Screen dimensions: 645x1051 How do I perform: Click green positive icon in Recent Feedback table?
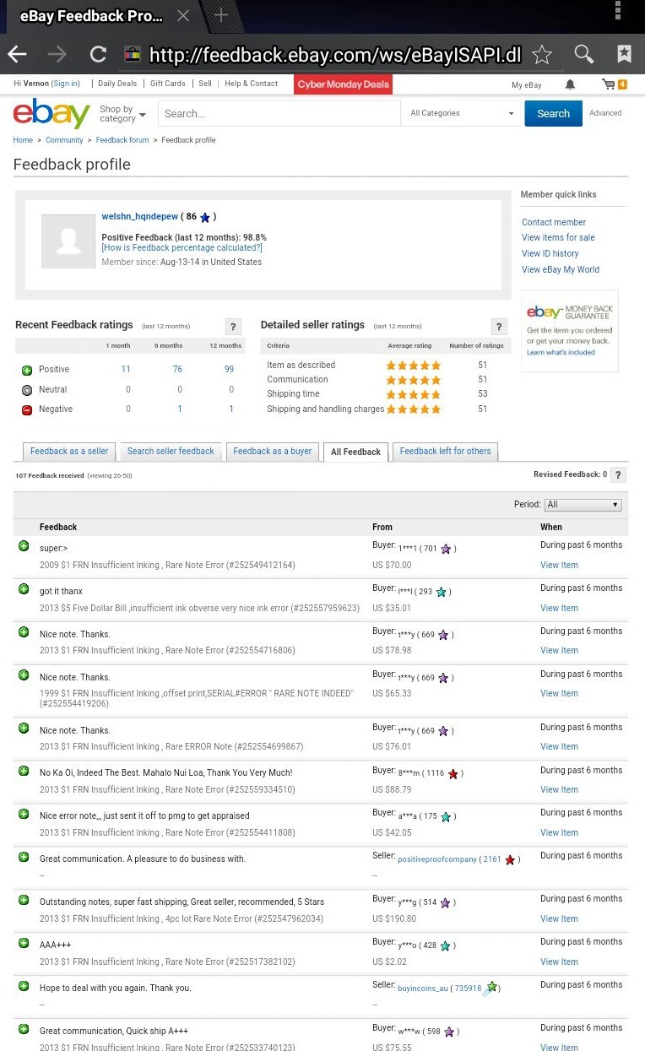pos(27,370)
